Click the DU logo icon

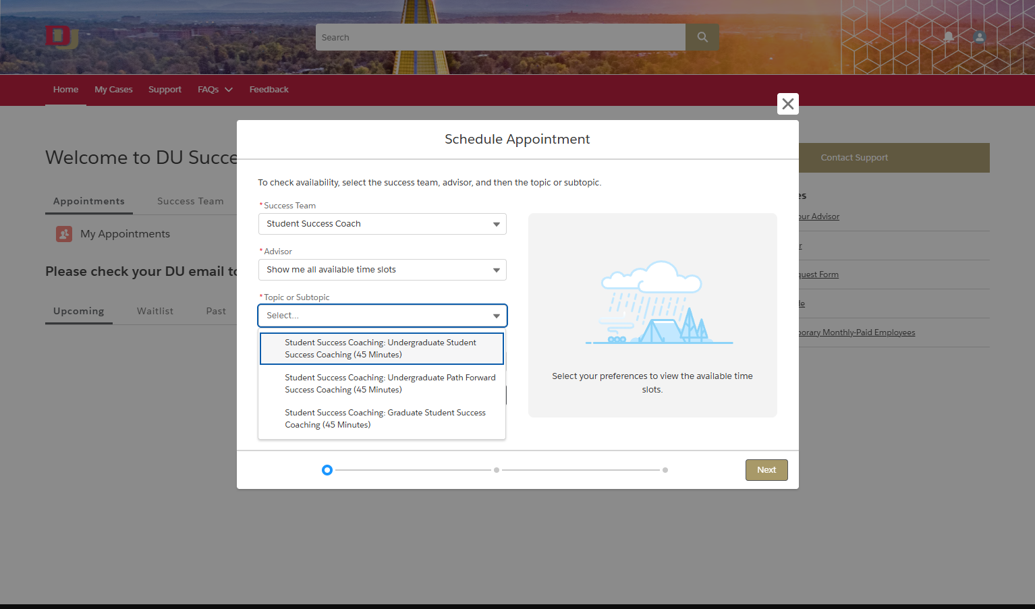(x=61, y=37)
